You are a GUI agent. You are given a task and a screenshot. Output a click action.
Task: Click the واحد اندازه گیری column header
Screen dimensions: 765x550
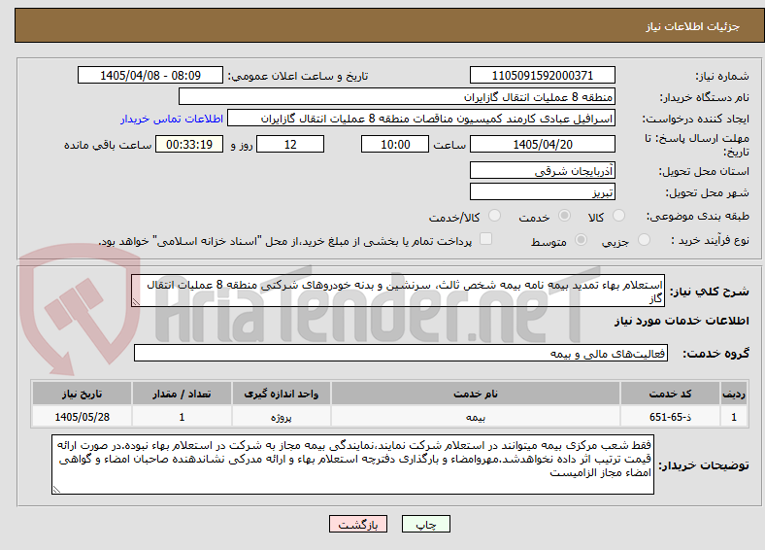point(281,394)
